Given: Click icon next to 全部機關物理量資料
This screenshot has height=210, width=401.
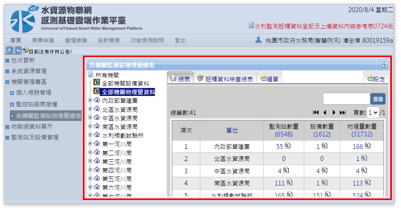Looking at the screenshot, I should pyautogui.click(x=97, y=91).
